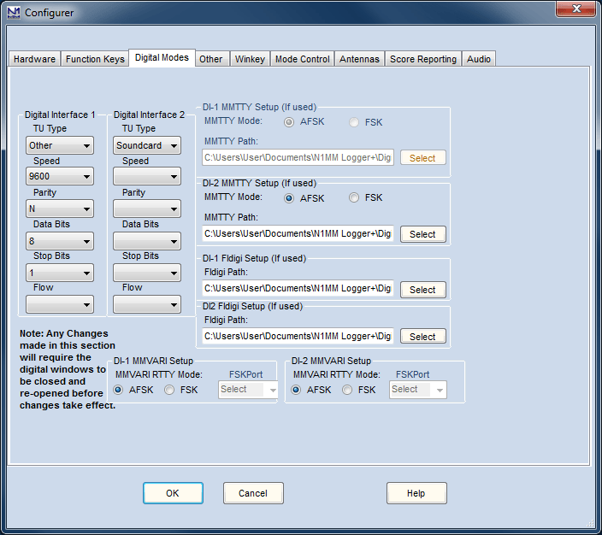Open DI-1 MMVARI FSKPort dropdown
Screen dimensions: 602x535
tap(248, 390)
